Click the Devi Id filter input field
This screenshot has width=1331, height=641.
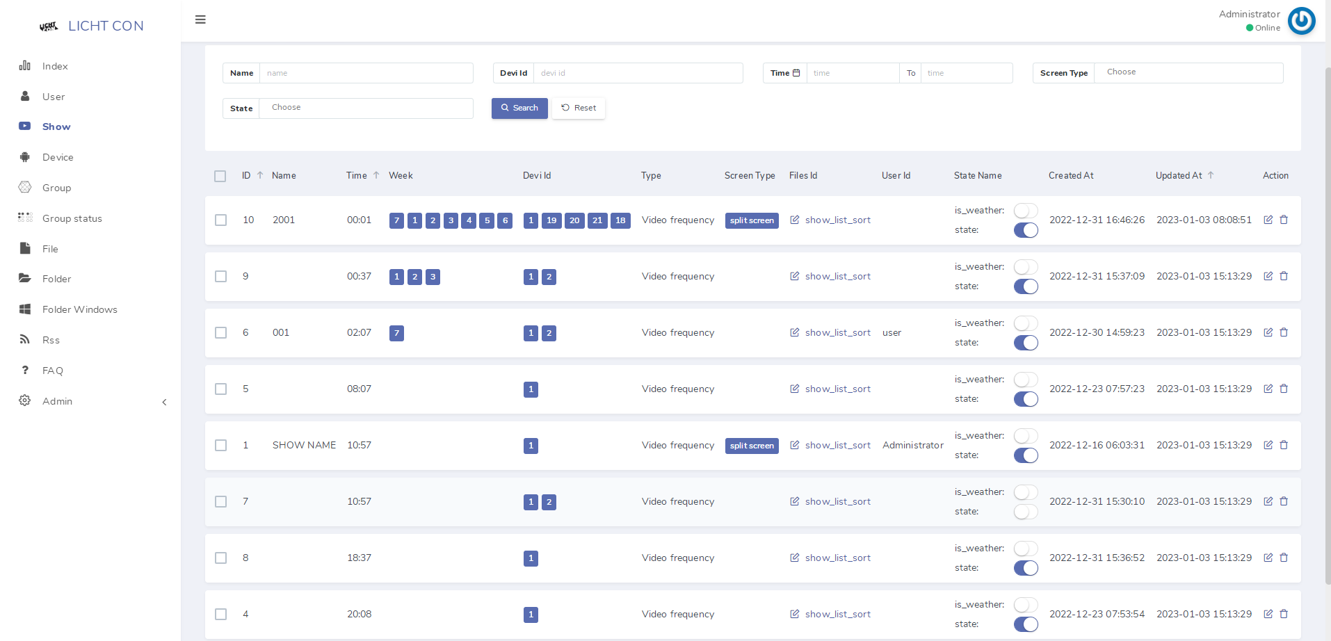(x=638, y=73)
